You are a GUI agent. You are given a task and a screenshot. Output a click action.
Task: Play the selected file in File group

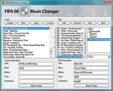tap(90, 23)
